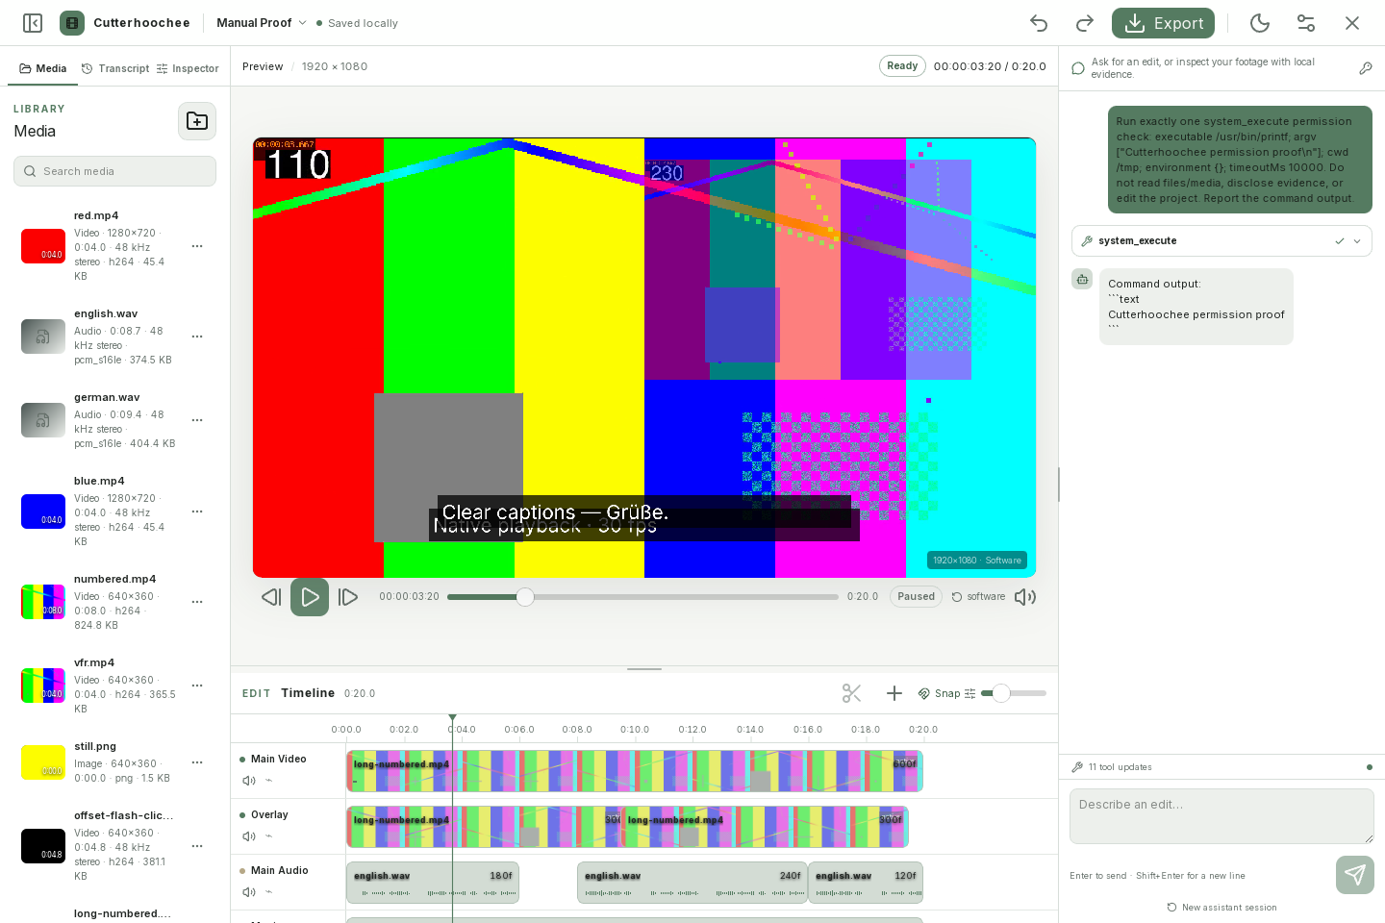The width and height of the screenshot is (1385, 923).
Task: Open options menu for english.wav
Action: tap(197, 337)
